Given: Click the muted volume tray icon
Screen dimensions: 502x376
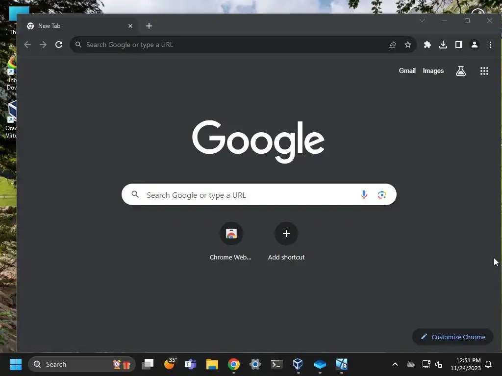Looking at the screenshot, I should point(439,364).
